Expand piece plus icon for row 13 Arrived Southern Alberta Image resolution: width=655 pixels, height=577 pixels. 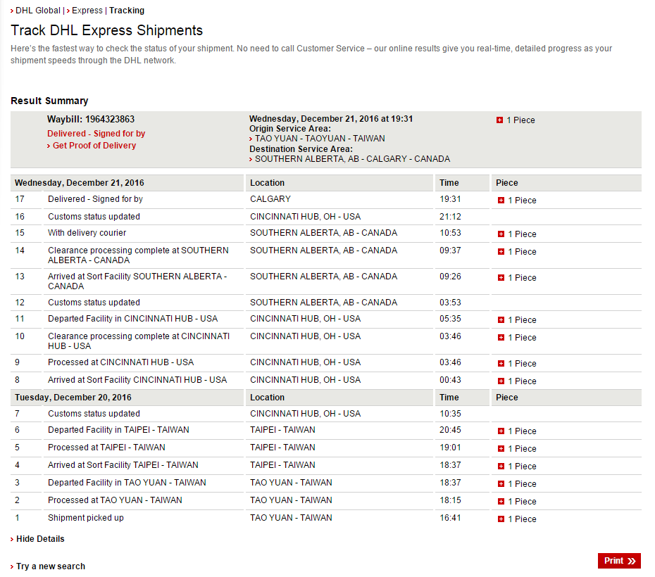(501, 277)
